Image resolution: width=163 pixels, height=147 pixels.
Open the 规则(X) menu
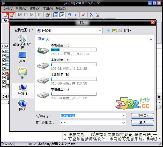tap(35, 9)
